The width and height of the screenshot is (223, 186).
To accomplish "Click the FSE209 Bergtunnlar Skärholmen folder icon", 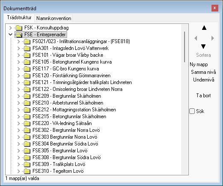I will (x=27, y=96).
